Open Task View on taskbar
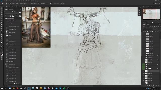Screen dimensions: 161x90 [6, 88]
